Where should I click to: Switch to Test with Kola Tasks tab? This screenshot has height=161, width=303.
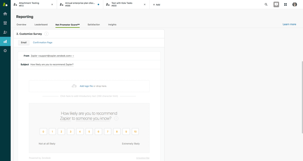(126, 5)
